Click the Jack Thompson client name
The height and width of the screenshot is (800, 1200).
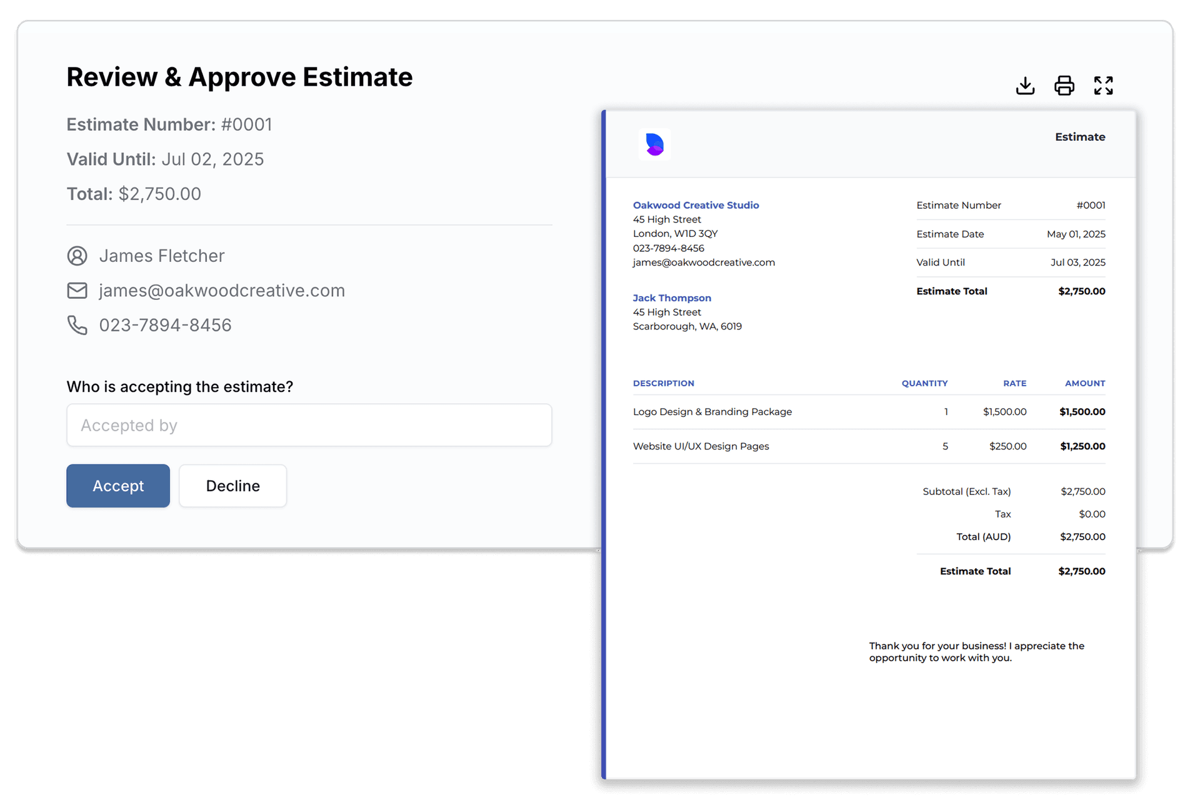tap(672, 298)
